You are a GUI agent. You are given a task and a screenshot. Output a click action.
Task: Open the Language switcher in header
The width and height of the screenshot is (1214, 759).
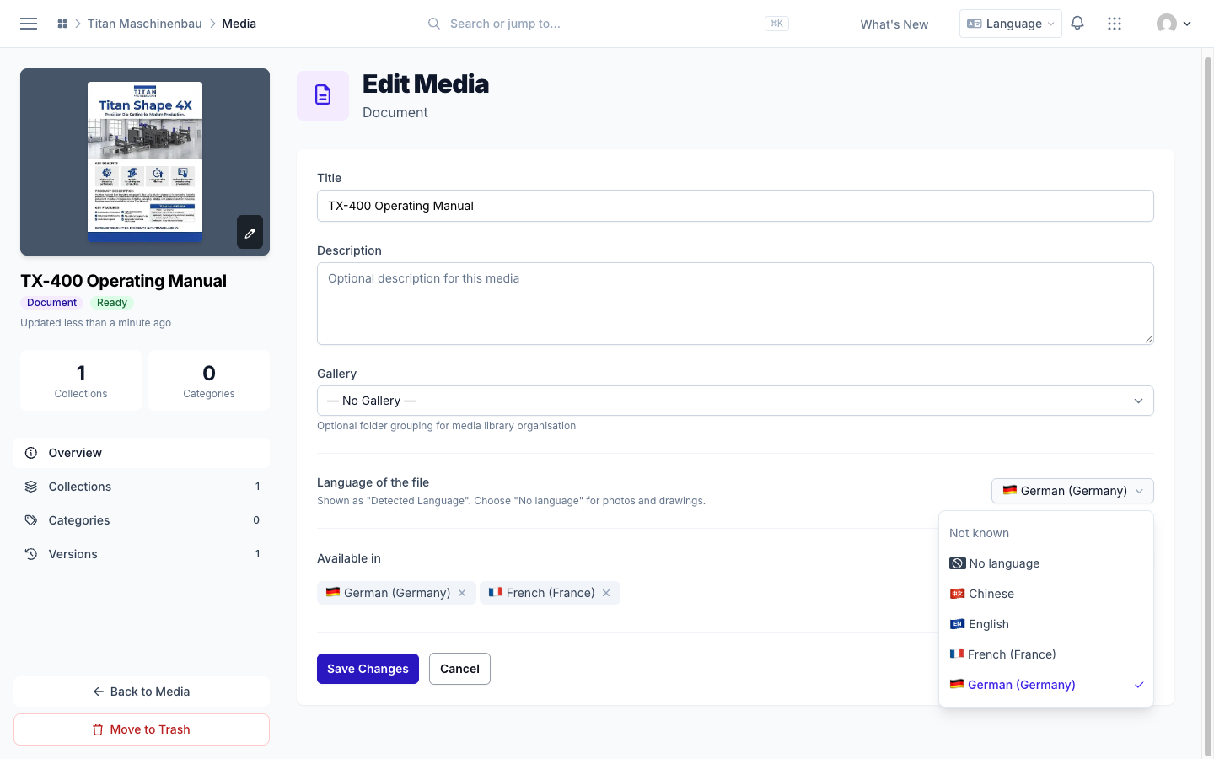pyautogui.click(x=1010, y=24)
